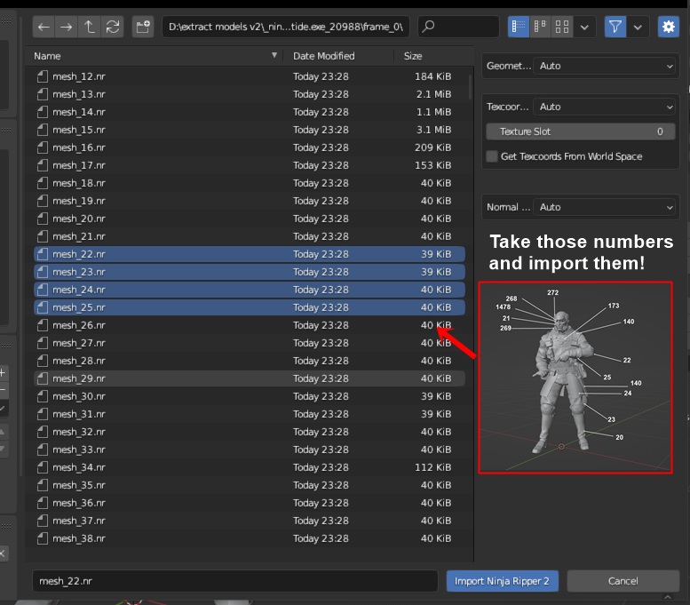The width and height of the screenshot is (690, 605).
Task: Go back to the previous folder
Action: pyautogui.click(x=44, y=27)
